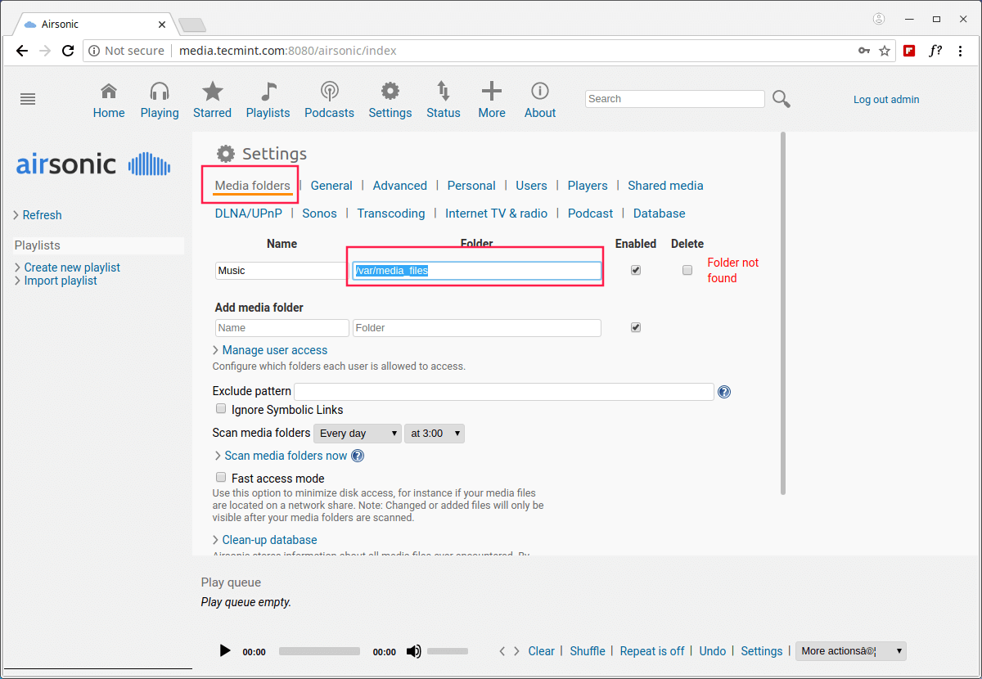The image size is (982, 679).
Task: Click the Exclude pattern input field
Action: 504,392
